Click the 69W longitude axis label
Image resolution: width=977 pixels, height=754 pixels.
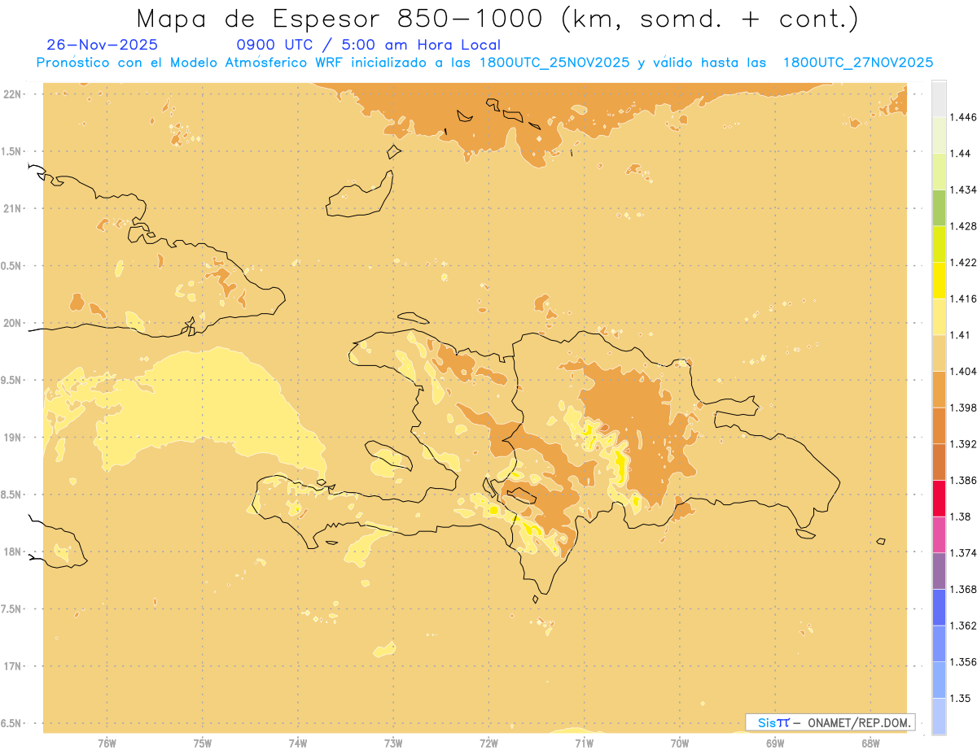(x=775, y=743)
